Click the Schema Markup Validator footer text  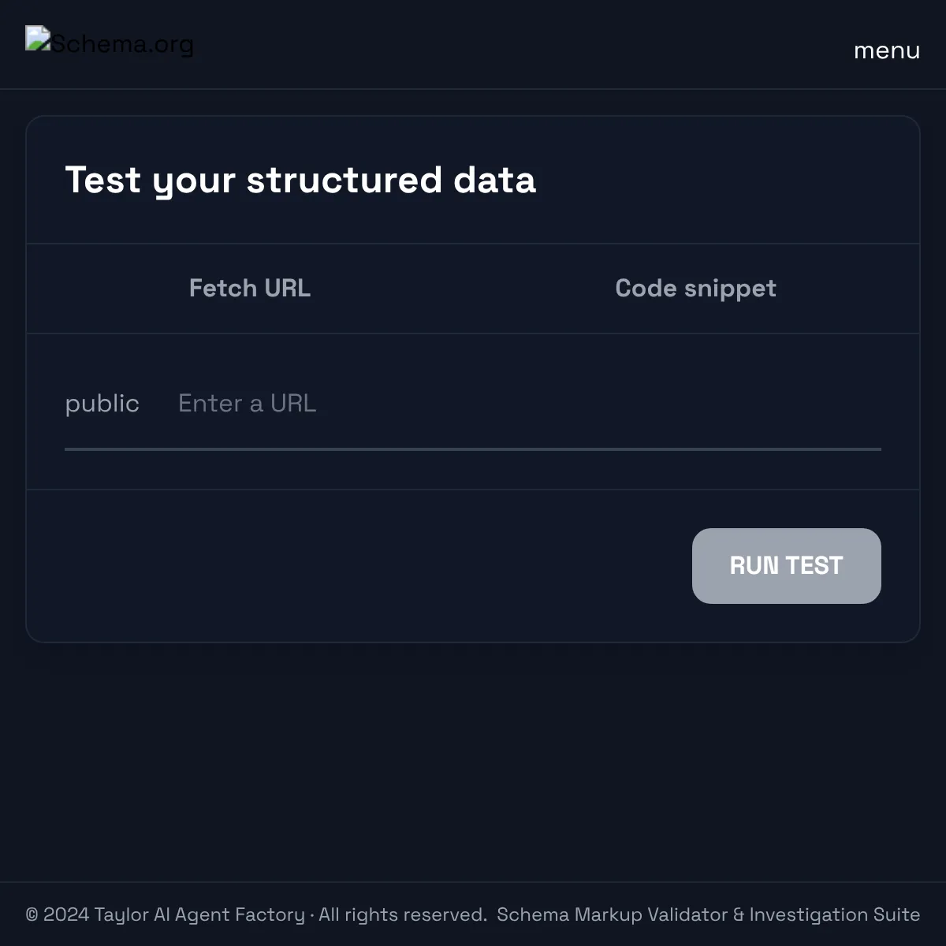pos(708,914)
